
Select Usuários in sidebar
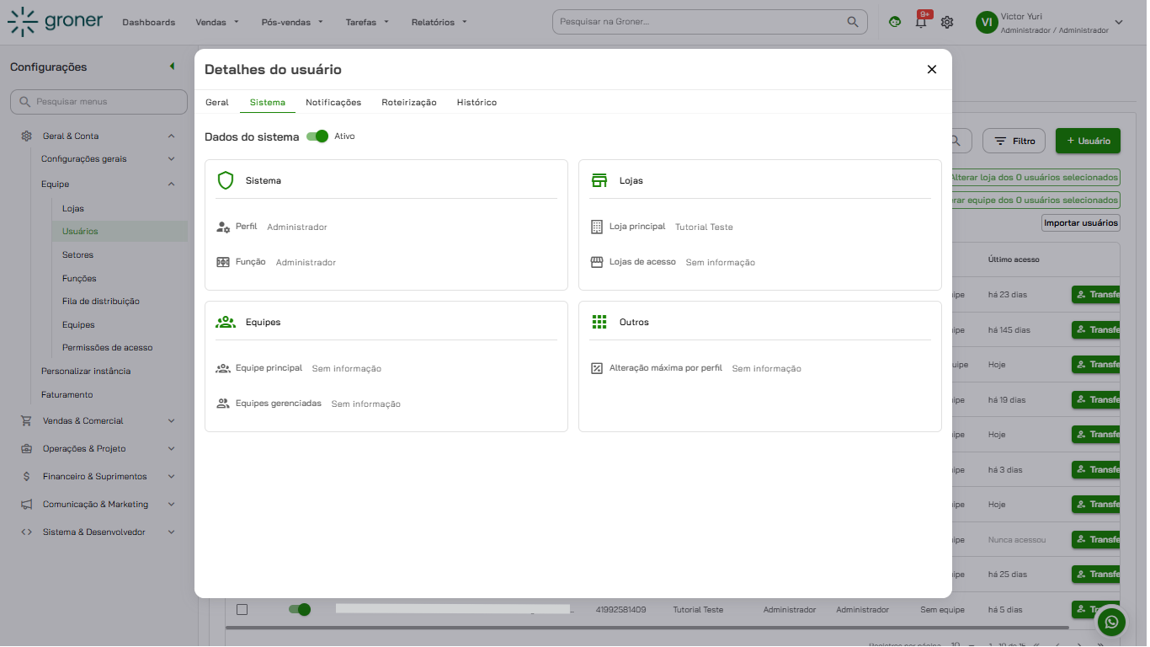pos(118,231)
